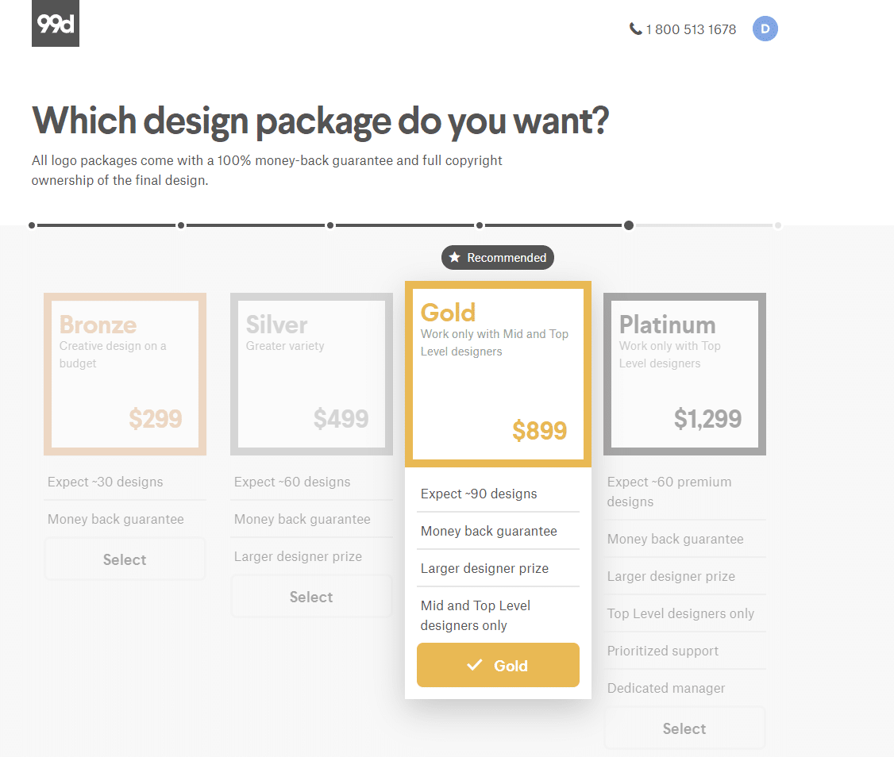
Task: Call the 1 800 513 1678 link
Action: (x=691, y=29)
